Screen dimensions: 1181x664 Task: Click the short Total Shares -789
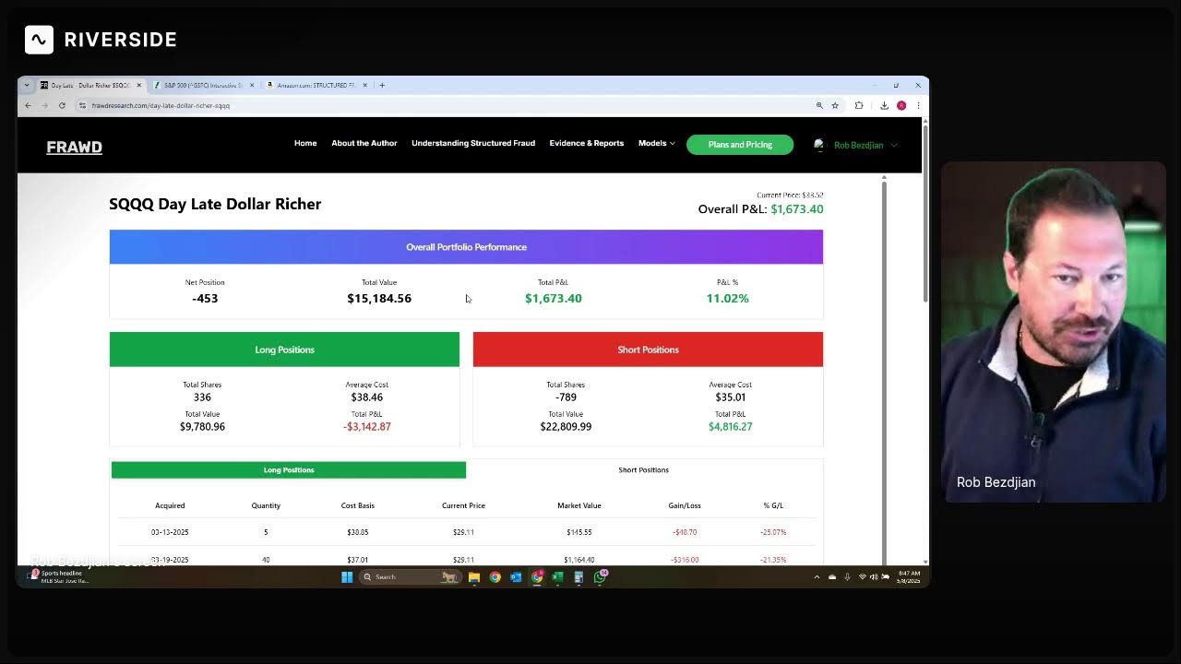pos(566,397)
